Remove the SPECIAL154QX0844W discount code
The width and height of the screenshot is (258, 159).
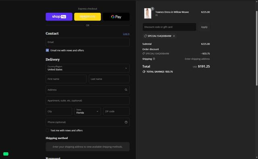(x=174, y=36)
